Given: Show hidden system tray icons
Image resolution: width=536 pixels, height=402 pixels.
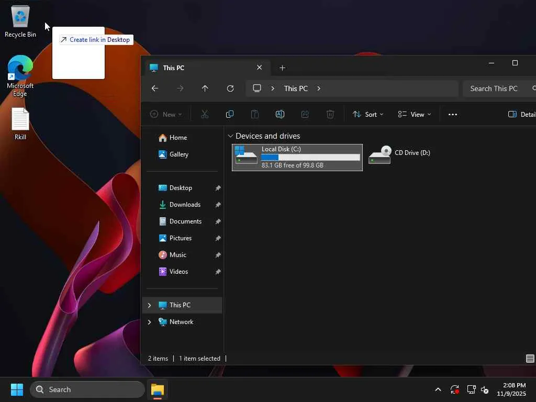Looking at the screenshot, I should click(438, 389).
